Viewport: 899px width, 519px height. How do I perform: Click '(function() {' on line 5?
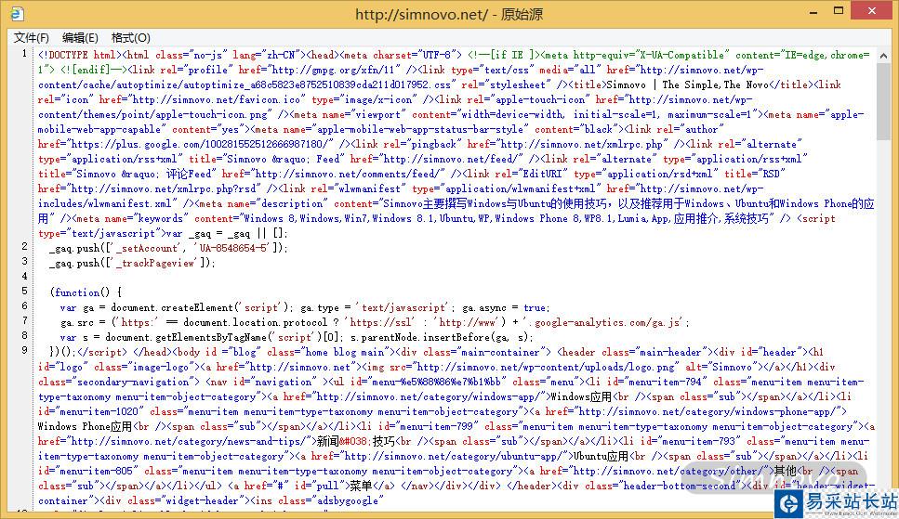pos(86,292)
